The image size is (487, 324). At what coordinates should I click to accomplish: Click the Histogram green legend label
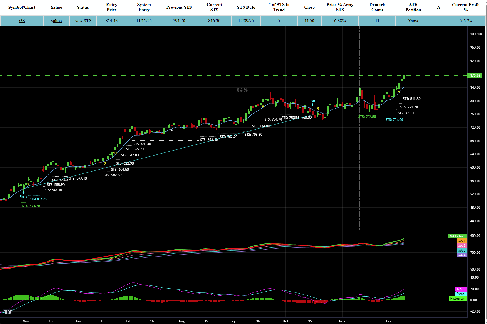point(458,299)
